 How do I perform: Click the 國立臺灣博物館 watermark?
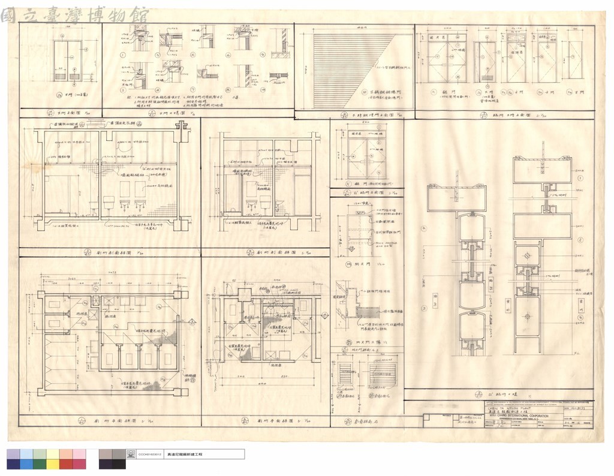(75, 15)
